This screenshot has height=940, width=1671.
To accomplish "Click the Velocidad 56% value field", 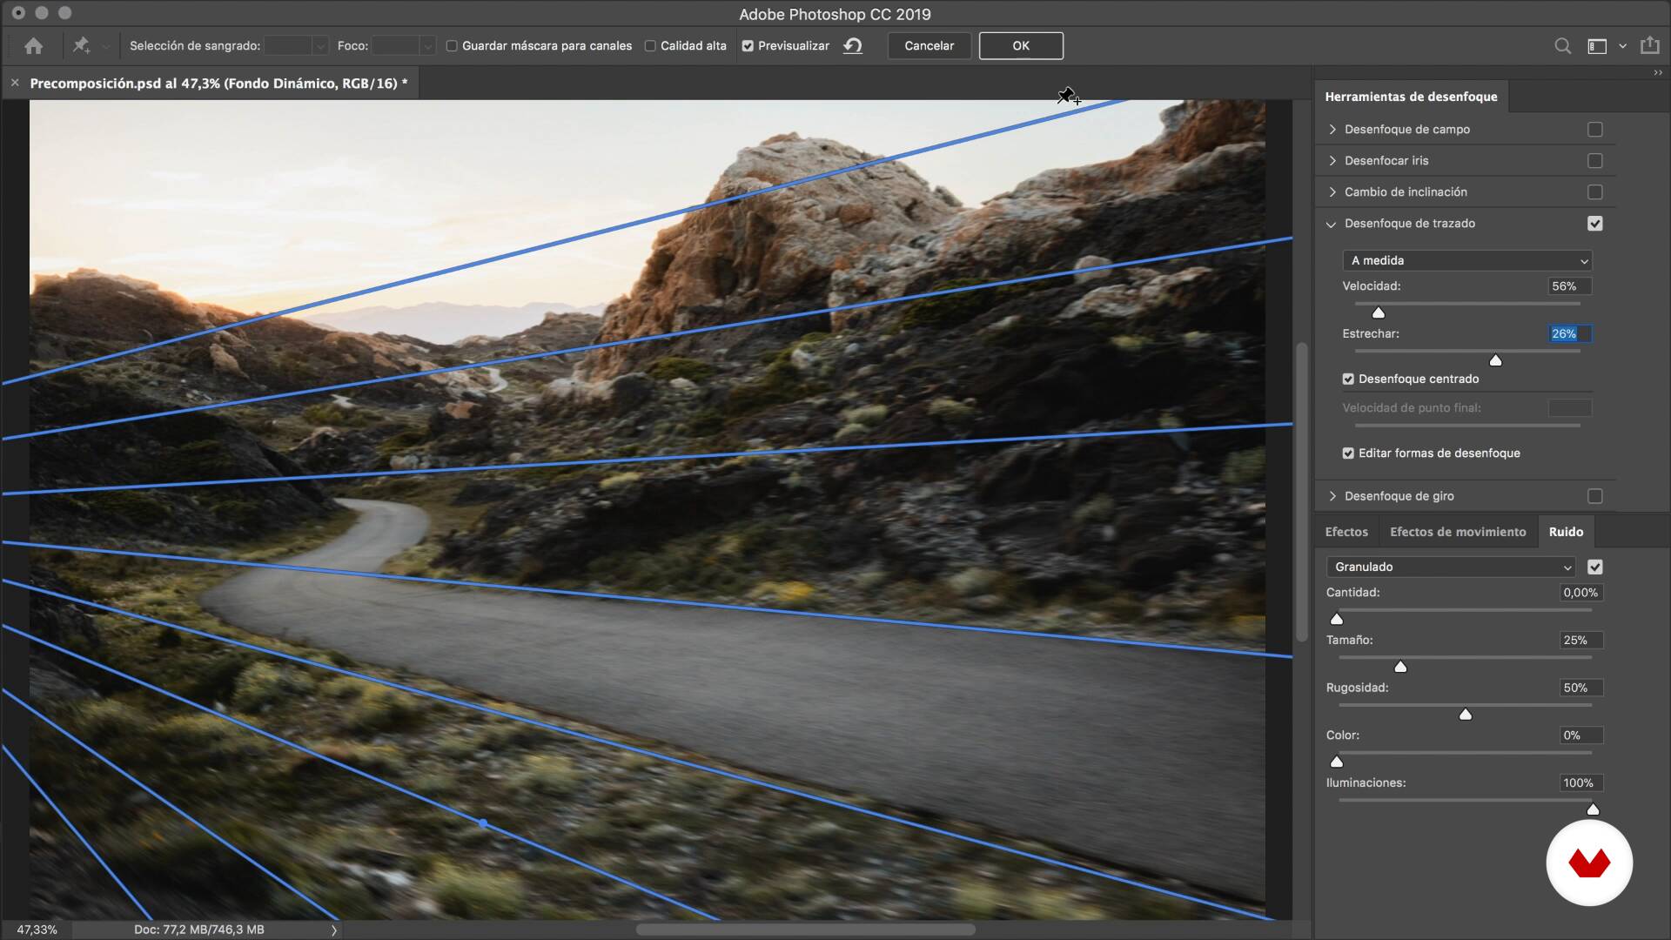I will [1570, 285].
